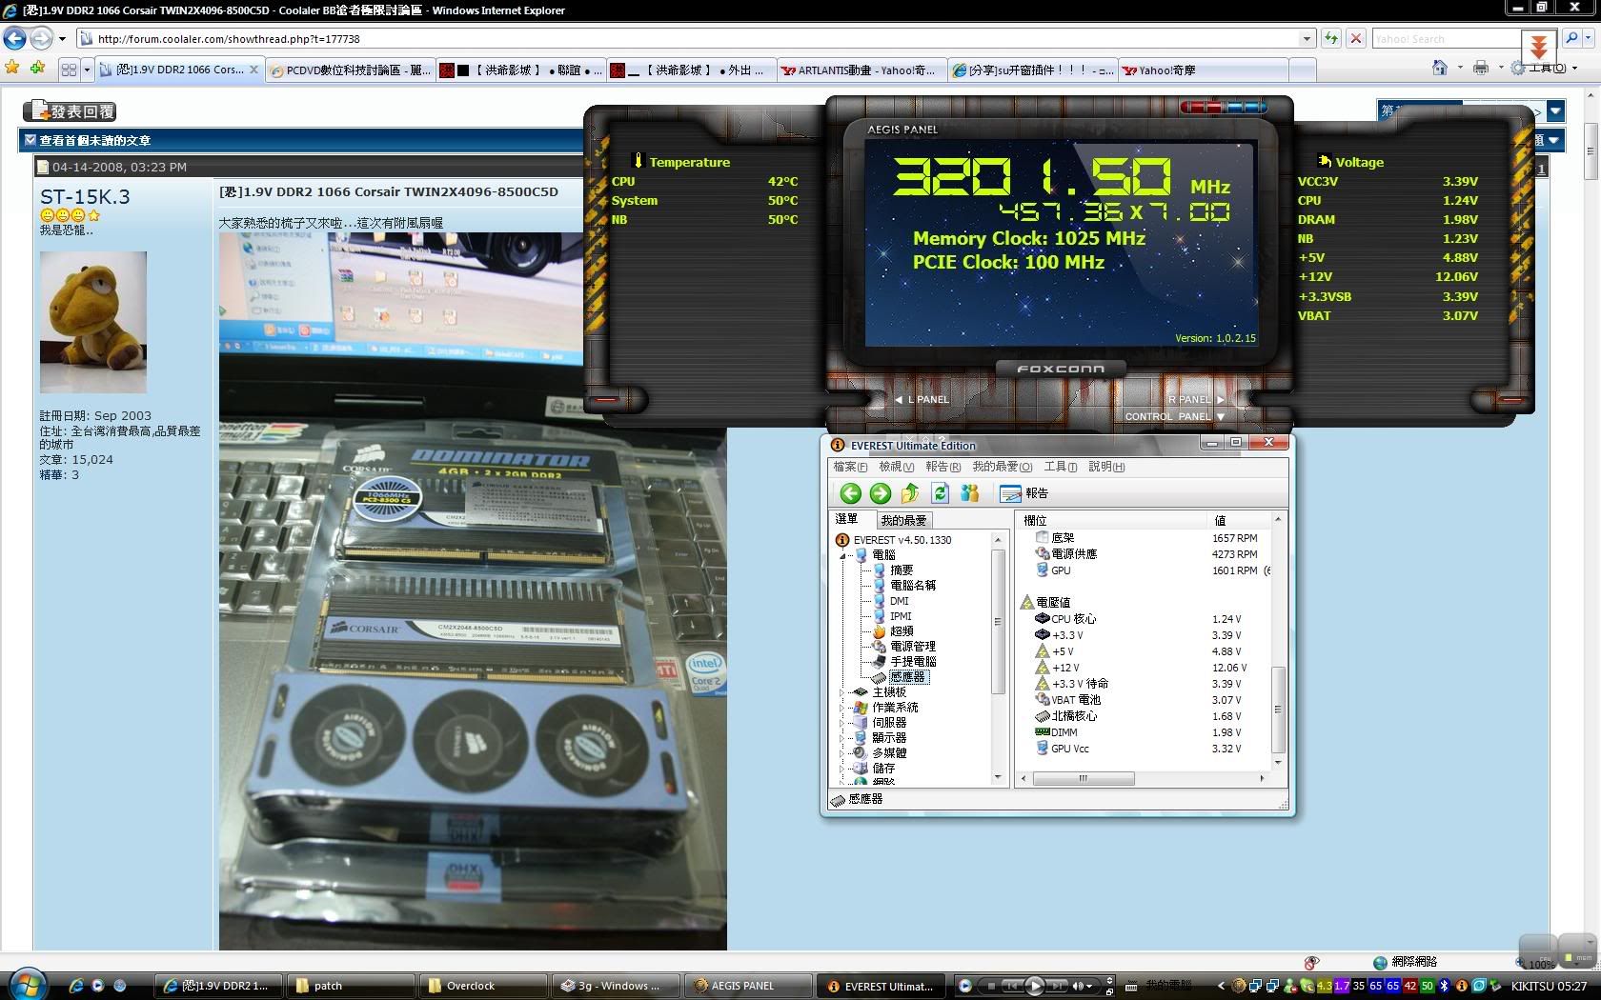The image size is (1601, 1000).
Task: Click the address bar URL field
Action: (x=696, y=39)
